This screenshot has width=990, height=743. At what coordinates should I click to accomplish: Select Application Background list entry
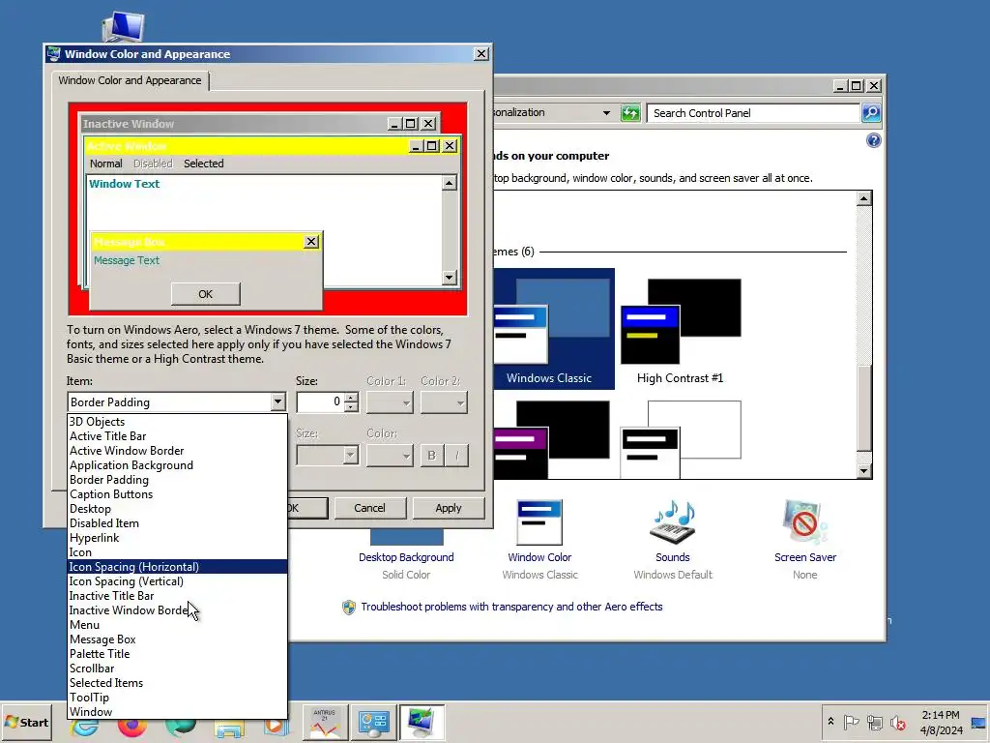(178, 465)
